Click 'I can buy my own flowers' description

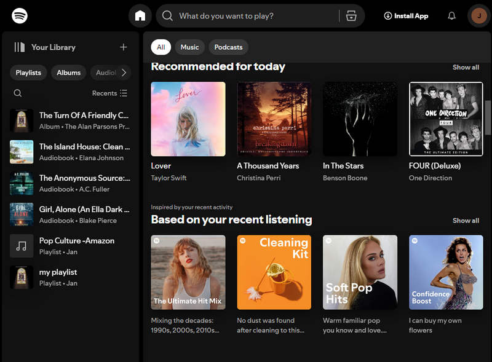[x=435, y=325]
